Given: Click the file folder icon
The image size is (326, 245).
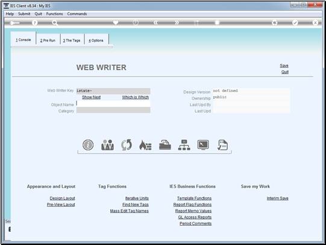Looking at the screenshot, I should point(165,145).
